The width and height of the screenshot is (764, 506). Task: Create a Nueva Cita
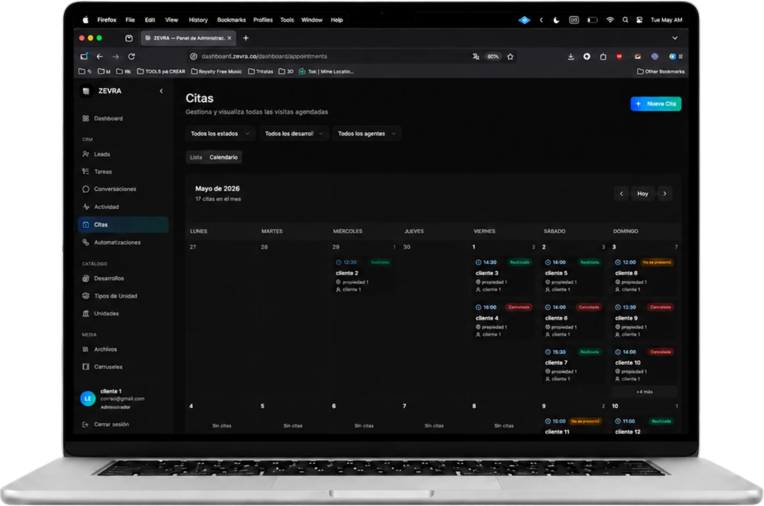[x=656, y=104]
